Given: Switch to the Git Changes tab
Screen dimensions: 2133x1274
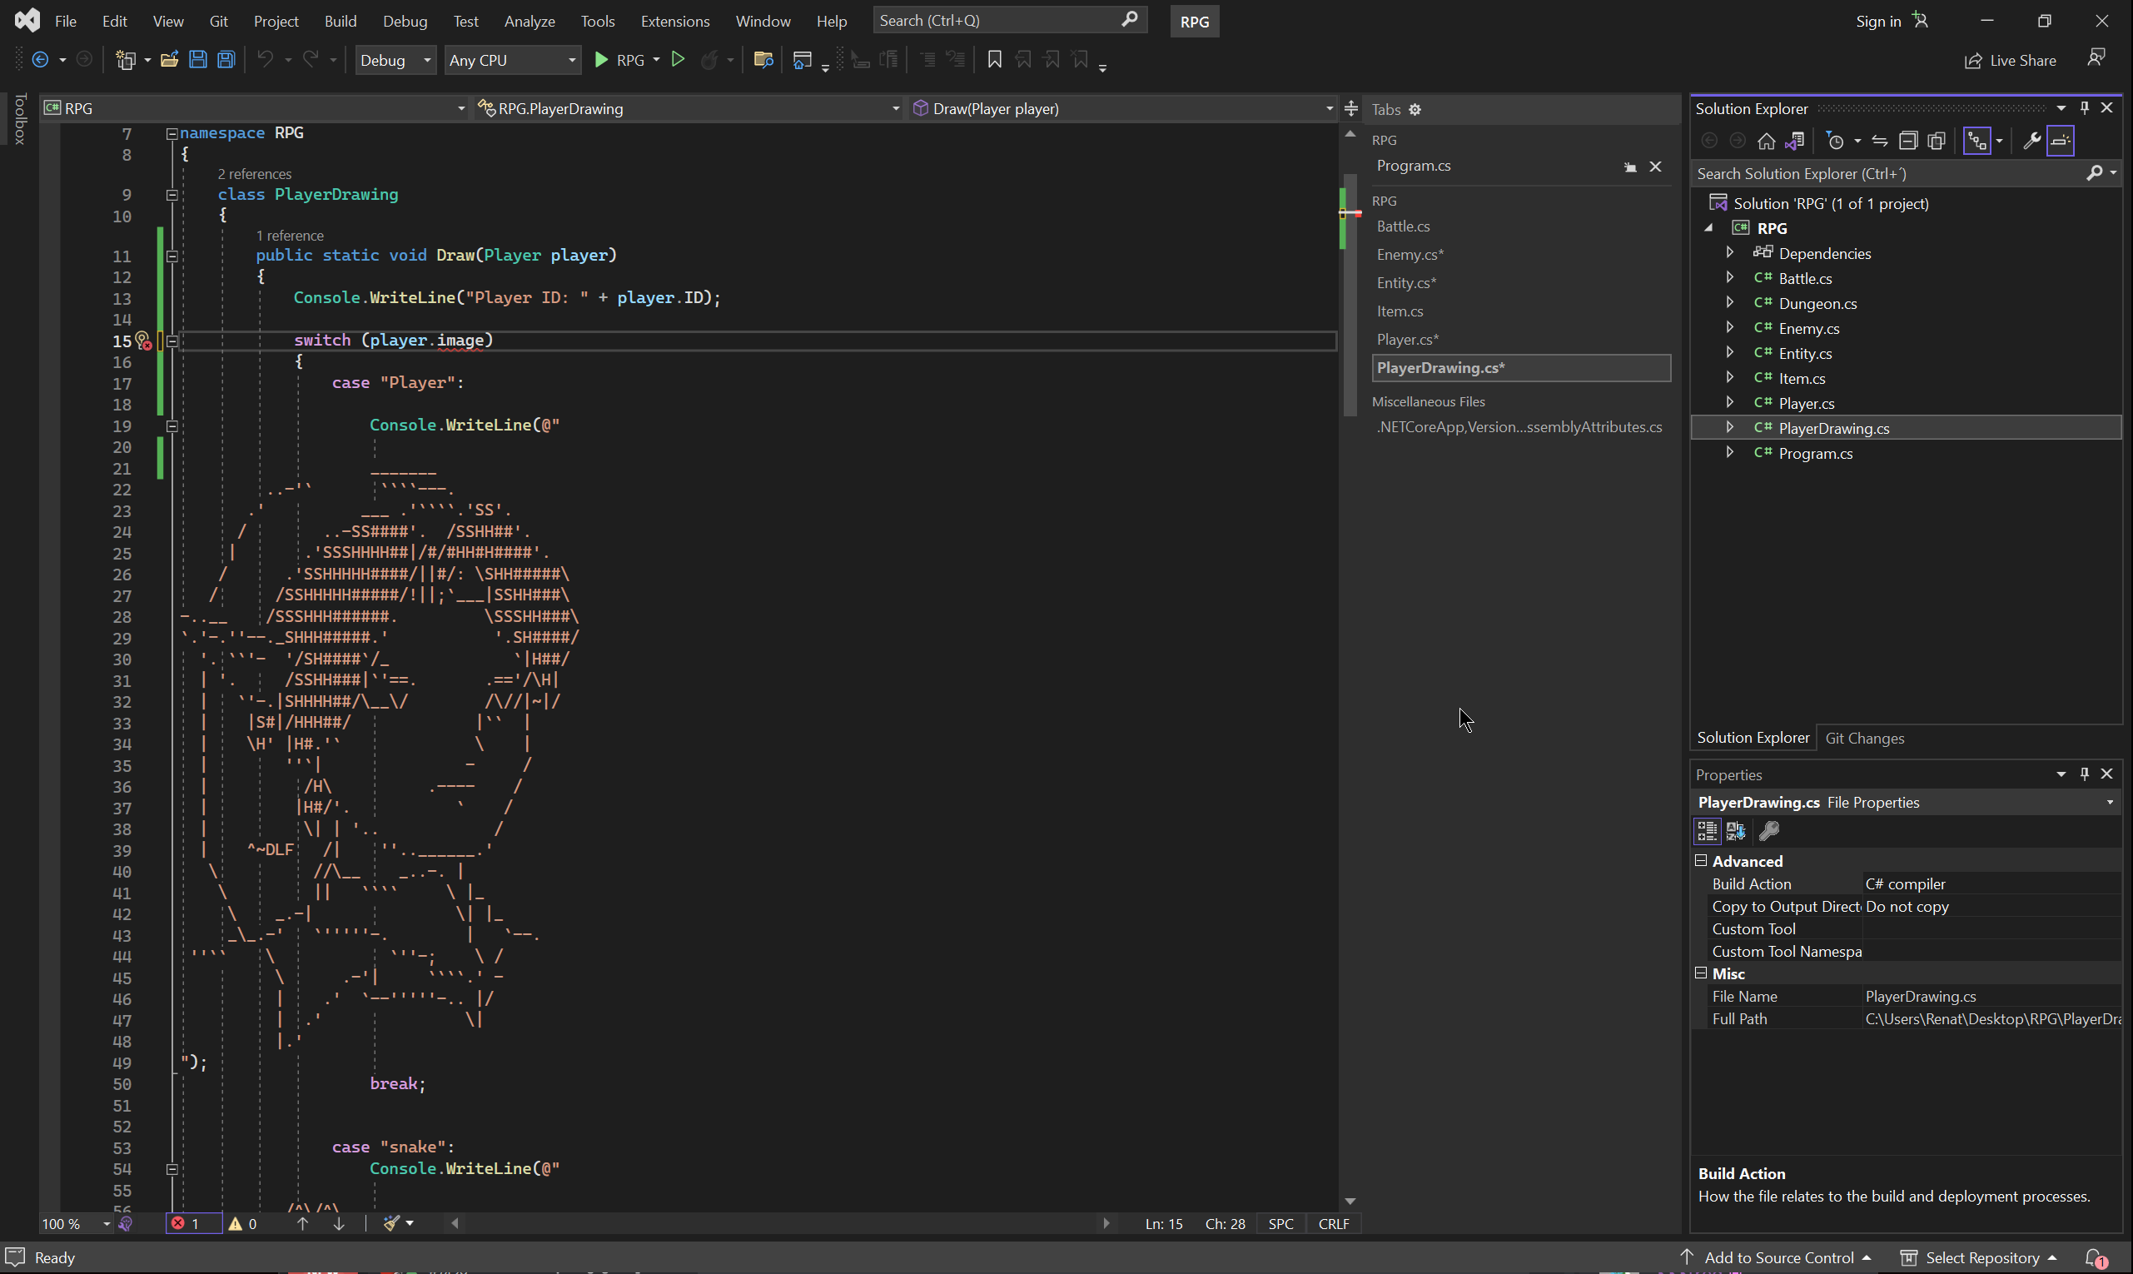Looking at the screenshot, I should coord(1863,739).
